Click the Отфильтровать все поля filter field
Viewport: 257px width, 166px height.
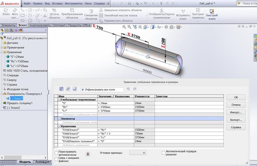(x=103, y=89)
